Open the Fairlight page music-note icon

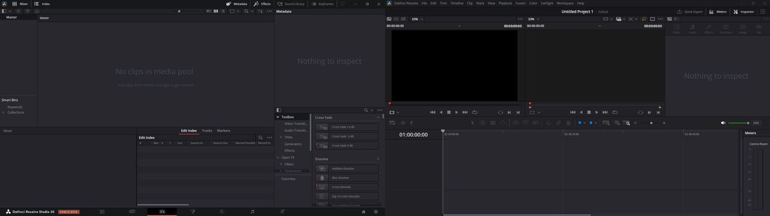252,211
